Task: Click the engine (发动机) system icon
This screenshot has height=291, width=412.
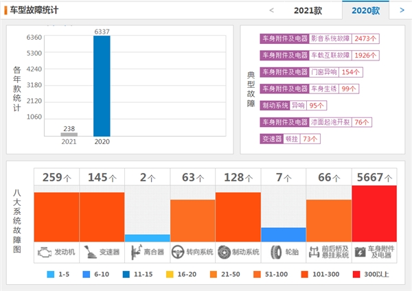Action: click(x=44, y=252)
